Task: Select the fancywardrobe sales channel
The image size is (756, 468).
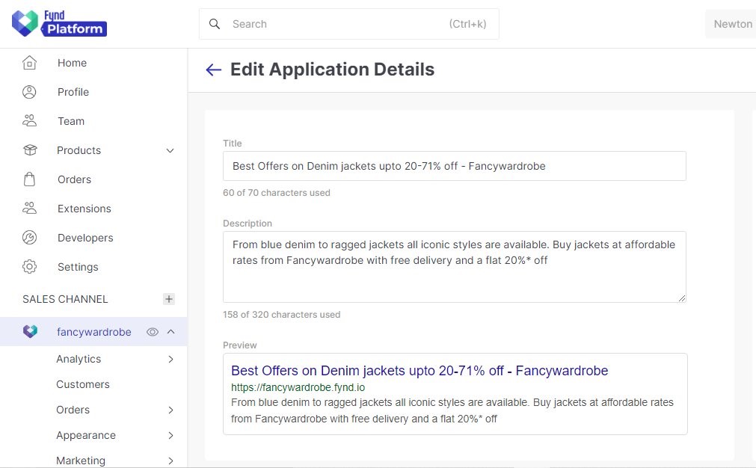Action: tap(93, 332)
